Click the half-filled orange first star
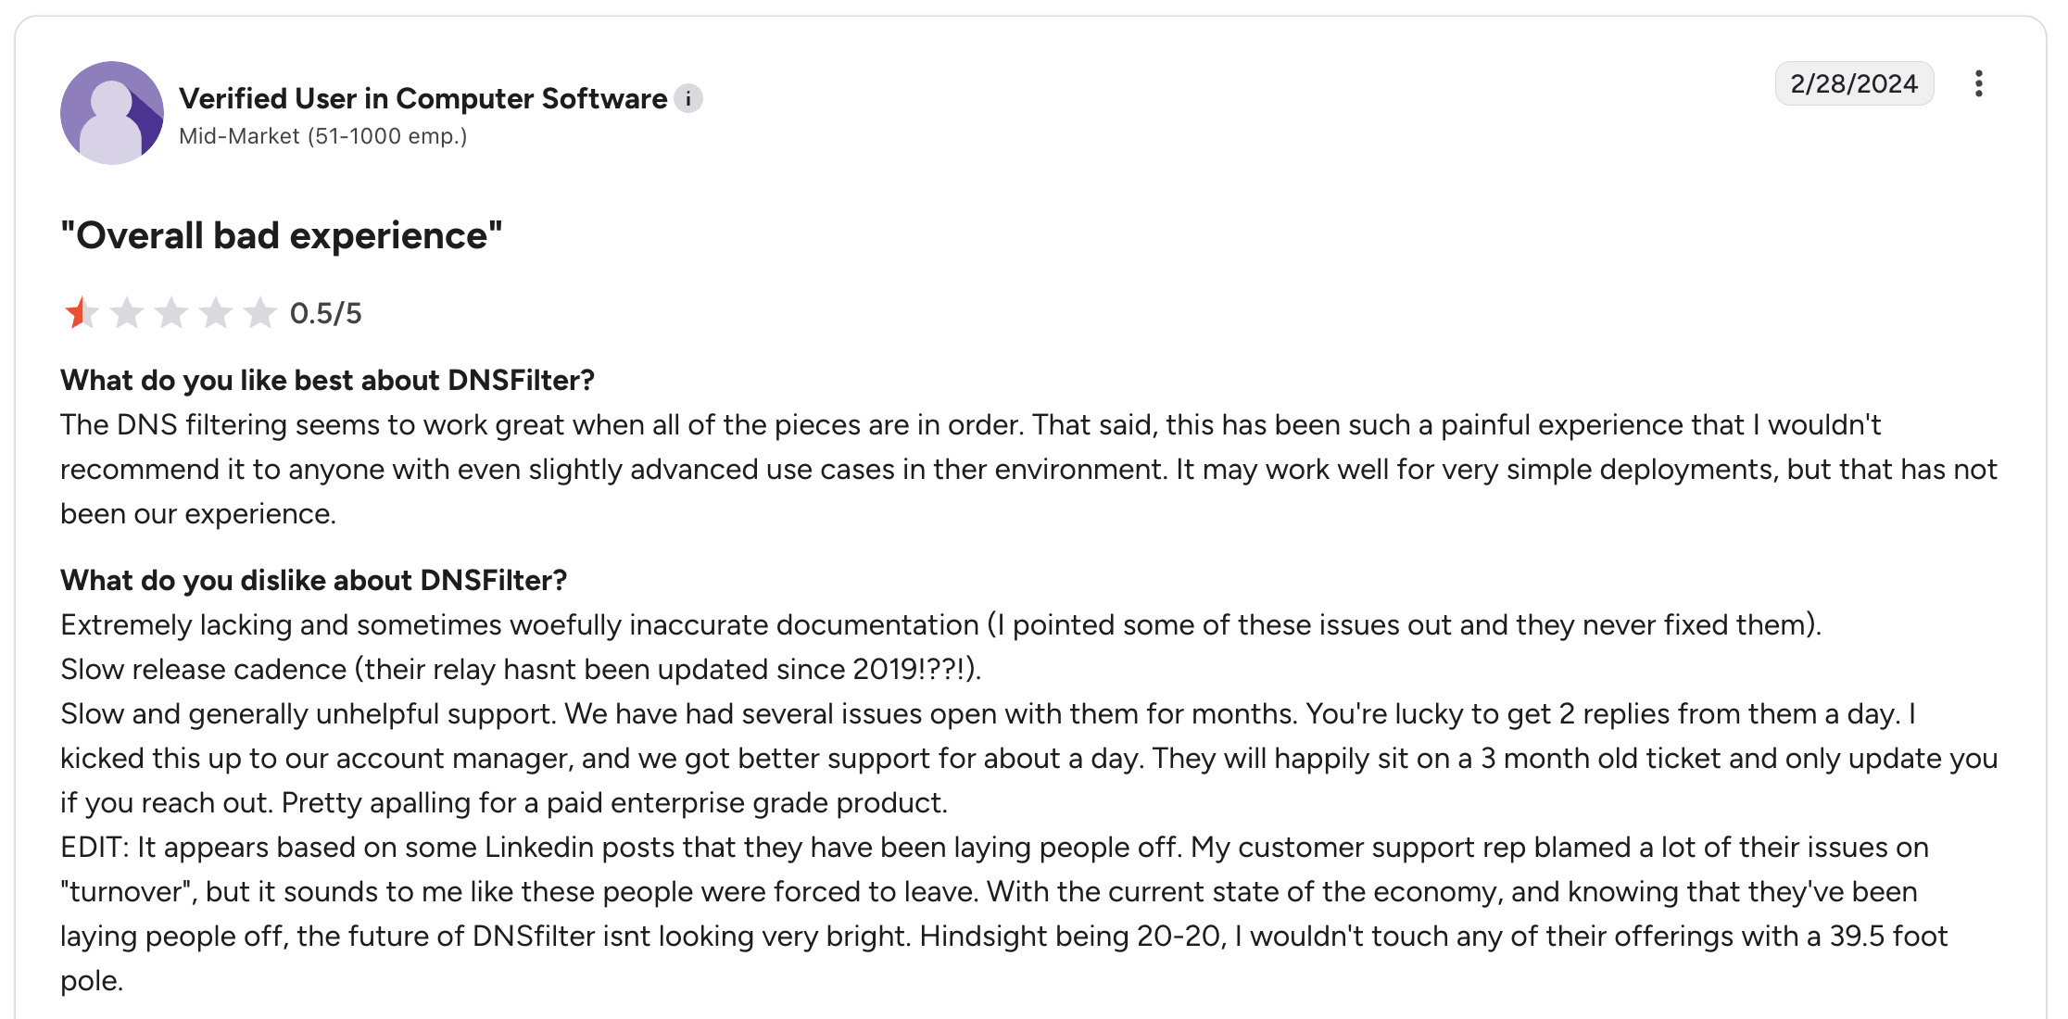Screen dimensions: 2068x1019 coord(82,313)
